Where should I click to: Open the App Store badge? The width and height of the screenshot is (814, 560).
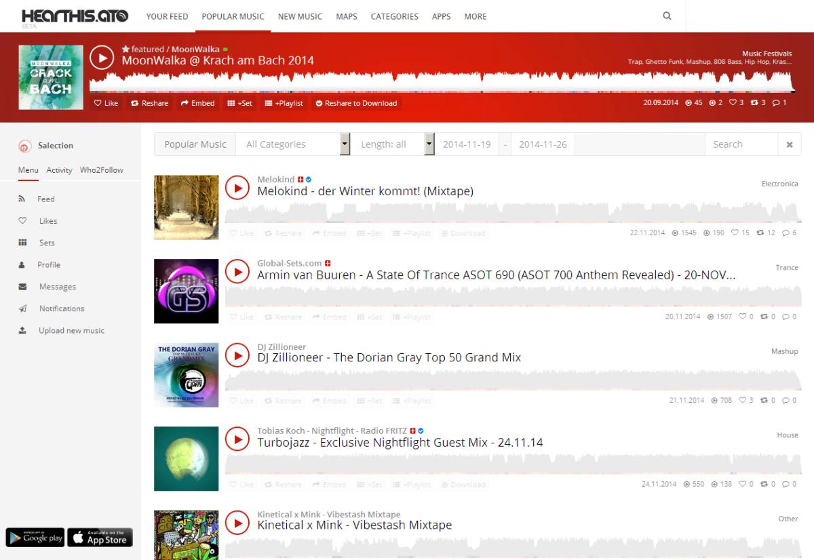tap(100, 538)
